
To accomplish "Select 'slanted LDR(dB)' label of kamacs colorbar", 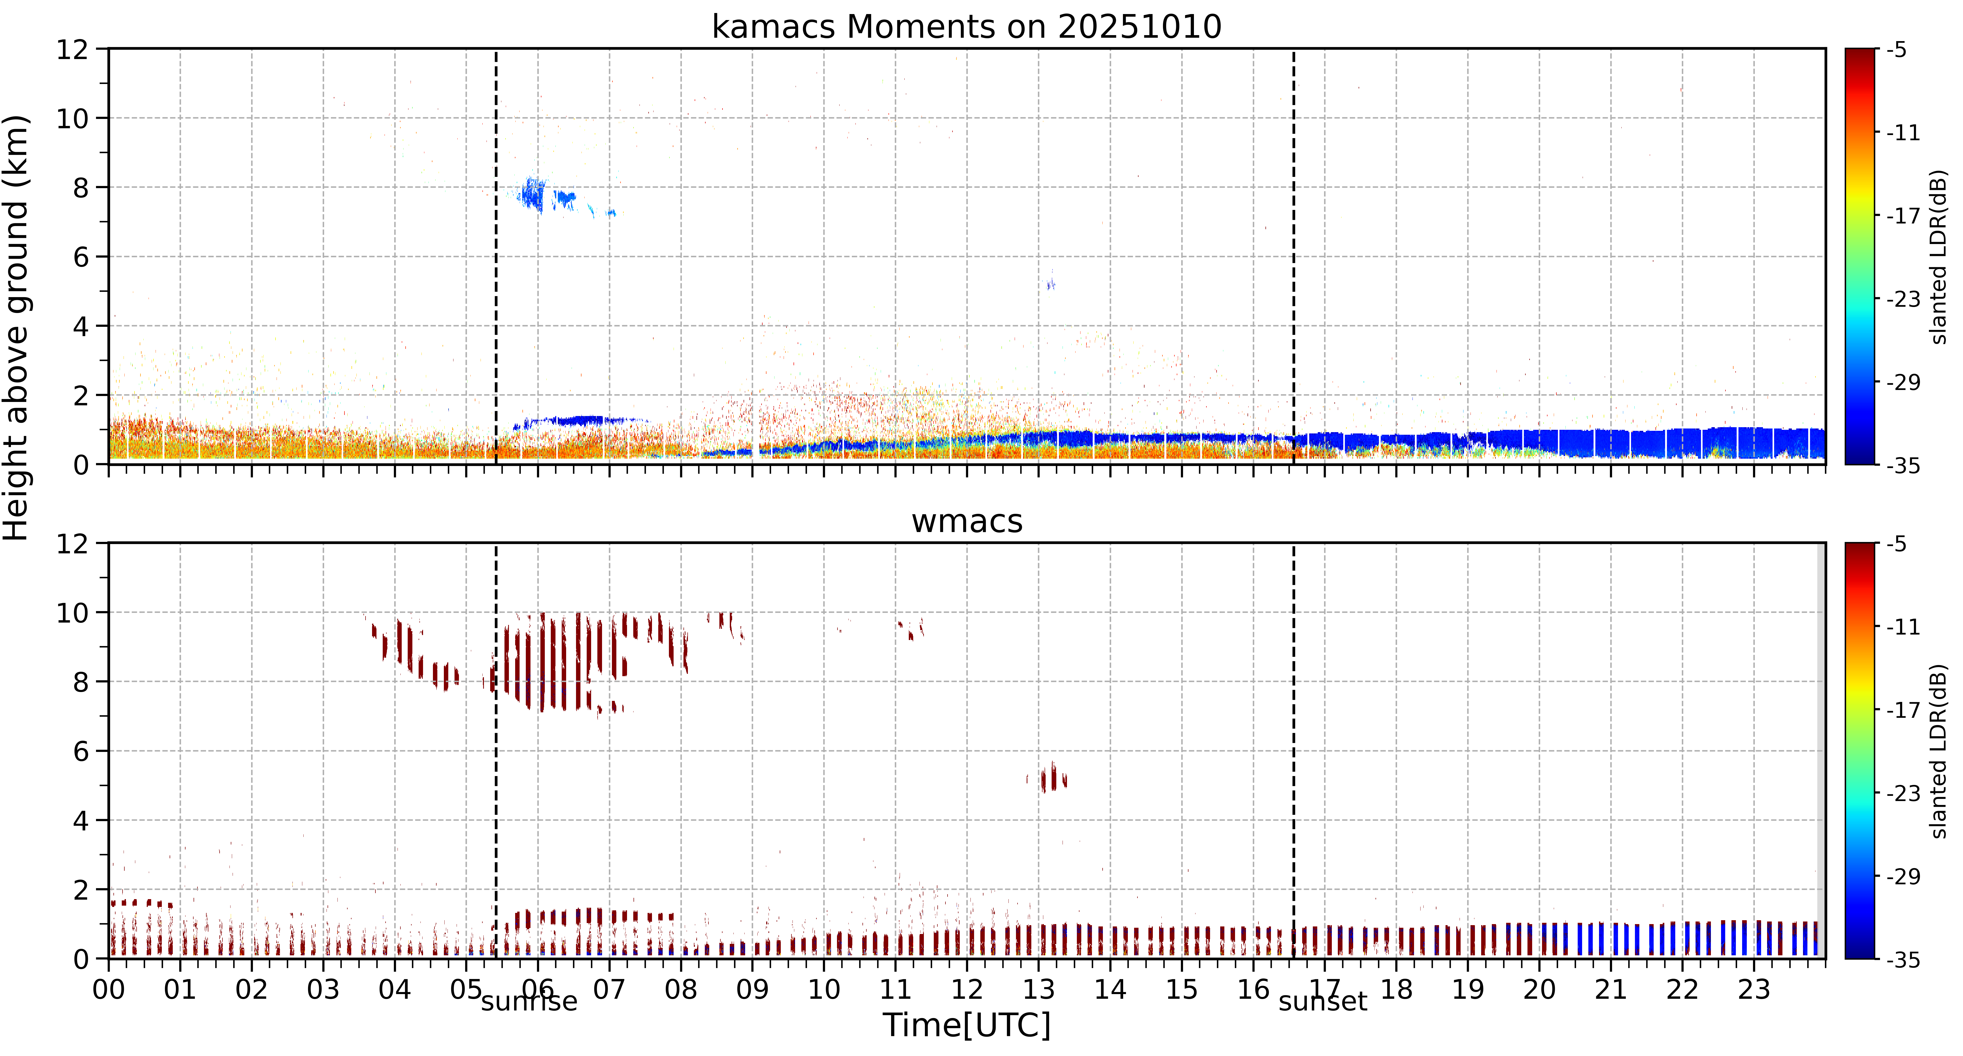I will point(1939,257).
